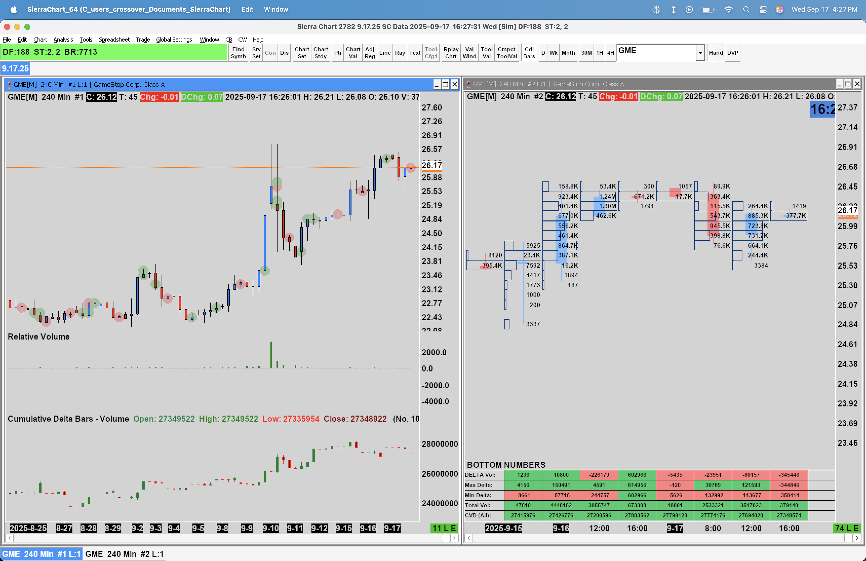Select the Ptr pointer tool
Image resolution: width=866 pixels, height=561 pixels.
[338, 53]
